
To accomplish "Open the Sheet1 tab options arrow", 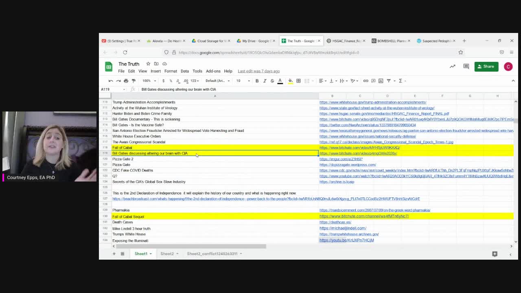I will coord(151,254).
